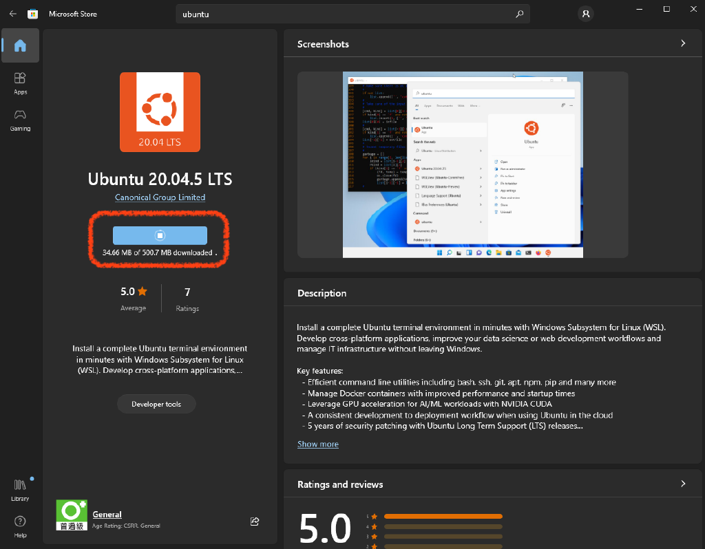Select the 5-star rating bar
The width and height of the screenshot is (705, 549).
coord(443,515)
